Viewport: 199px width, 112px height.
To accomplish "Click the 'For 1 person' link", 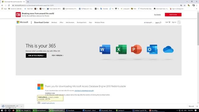I will 58,55.
